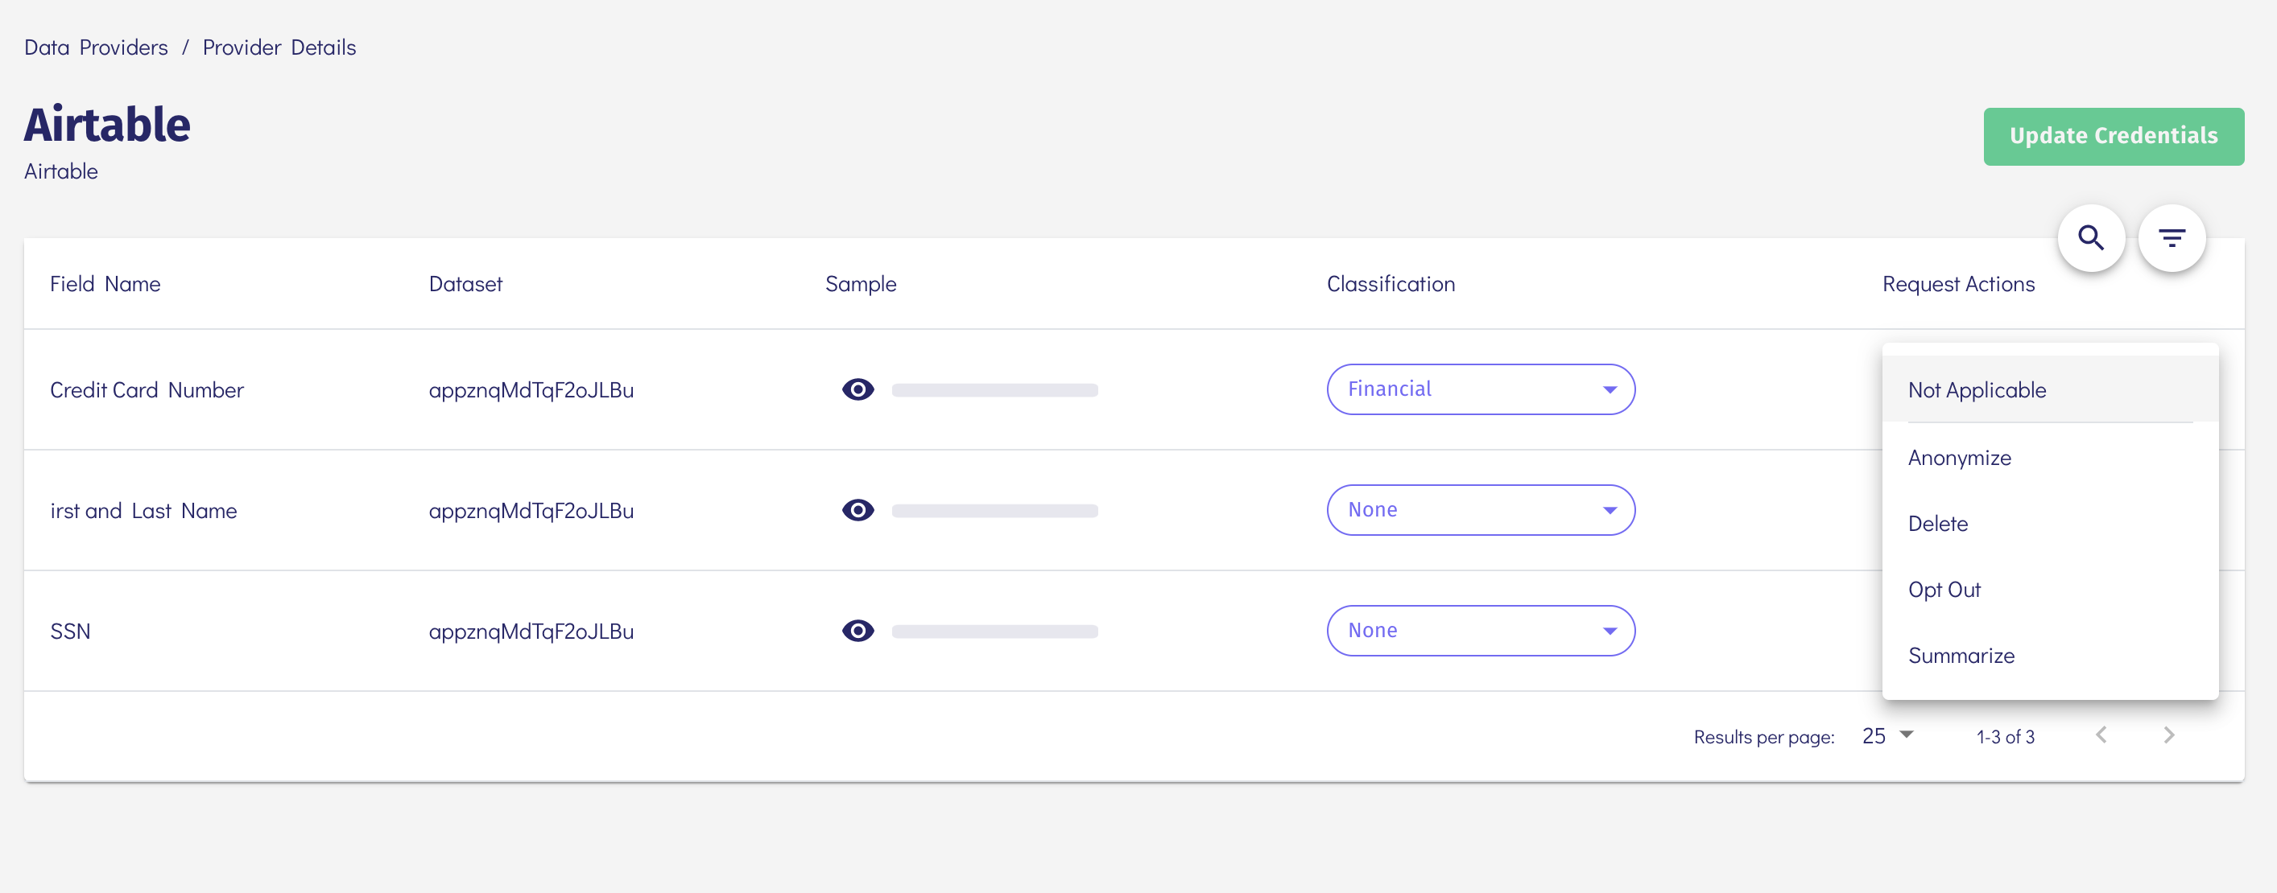Choose Anonymize request action

pyautogui.click(x=2050, y=458)
